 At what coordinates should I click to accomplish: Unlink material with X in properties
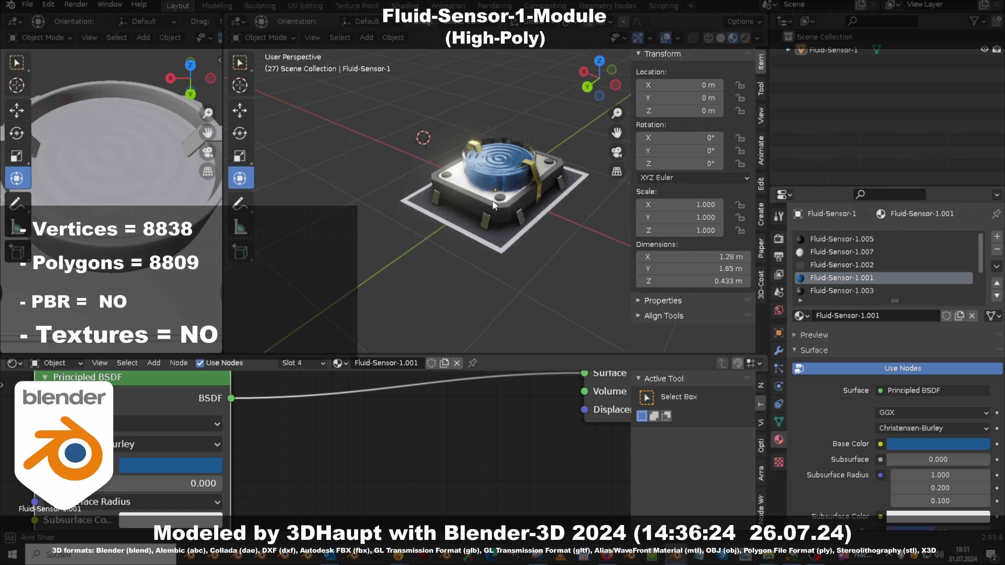click(x=972, y=316)
